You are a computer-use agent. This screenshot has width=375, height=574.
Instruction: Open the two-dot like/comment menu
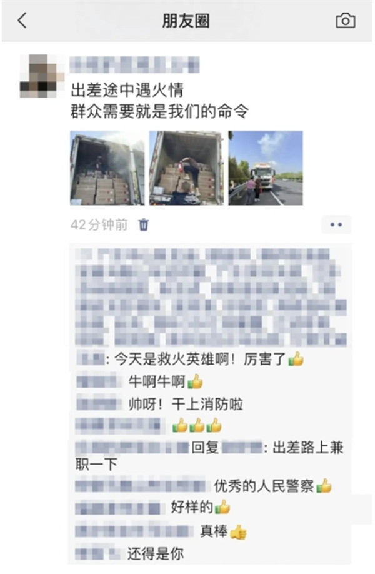click(336, 224)
